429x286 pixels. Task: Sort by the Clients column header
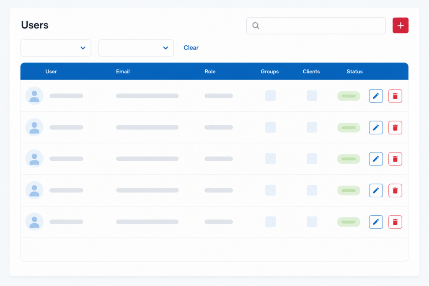(311, 71)
